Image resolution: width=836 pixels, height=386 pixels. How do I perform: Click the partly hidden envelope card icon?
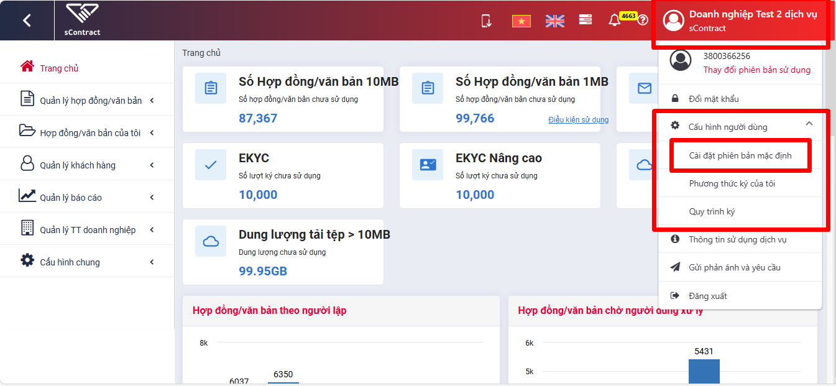(644, 88)
